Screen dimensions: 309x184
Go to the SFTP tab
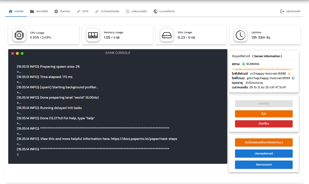82,11
